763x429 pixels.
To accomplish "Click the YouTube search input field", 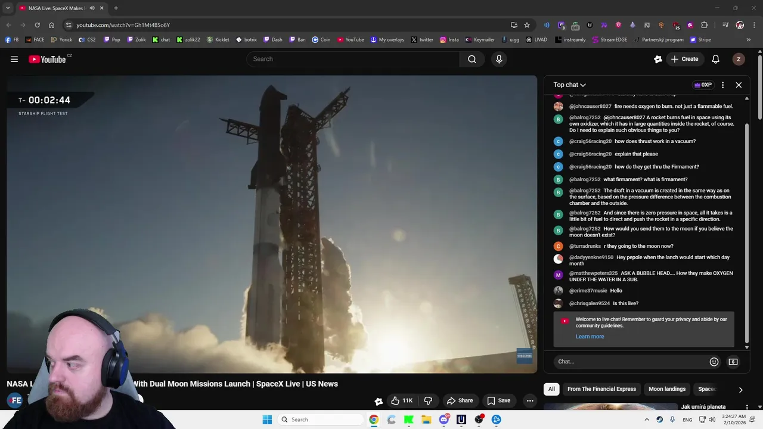I will 353,59.
